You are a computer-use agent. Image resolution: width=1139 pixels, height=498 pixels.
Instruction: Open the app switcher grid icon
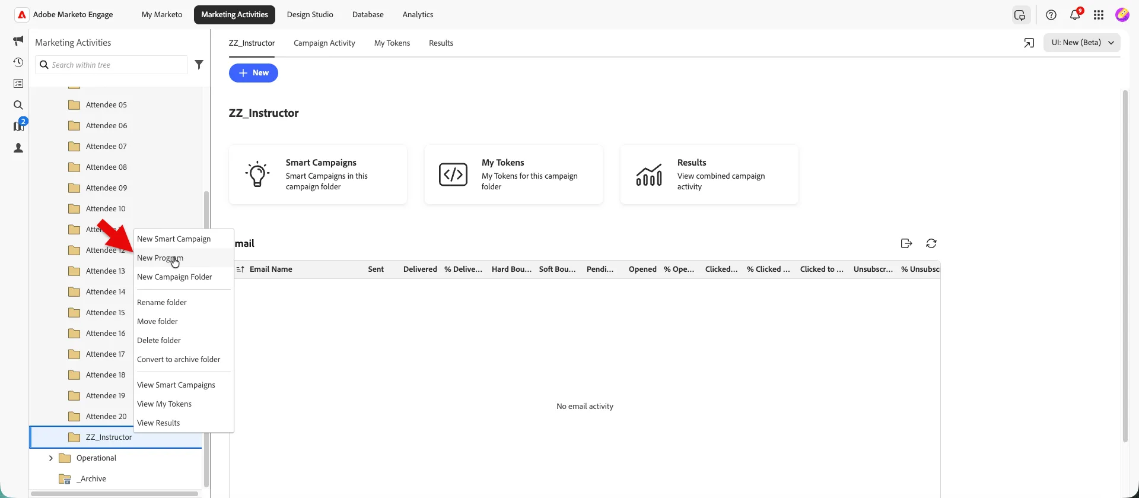pos(1099,15)
